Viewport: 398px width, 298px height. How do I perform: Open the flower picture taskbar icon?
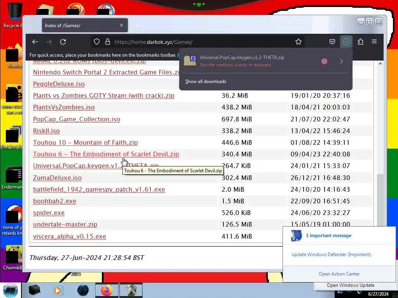[x=131, y=290]
